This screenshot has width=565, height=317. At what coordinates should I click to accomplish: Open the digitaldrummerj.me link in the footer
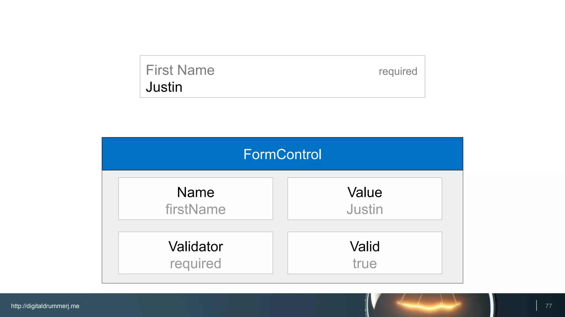point(45,306)
